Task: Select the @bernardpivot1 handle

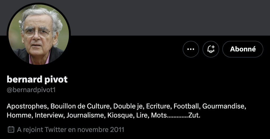Action: point(33,90)
